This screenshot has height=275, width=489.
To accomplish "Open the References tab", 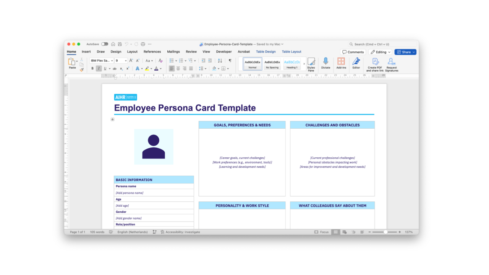I will pos(152,52).
